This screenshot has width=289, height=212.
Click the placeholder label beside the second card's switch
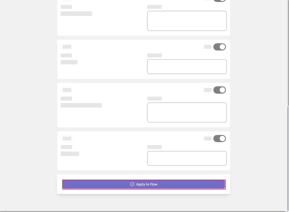point(208,47)
